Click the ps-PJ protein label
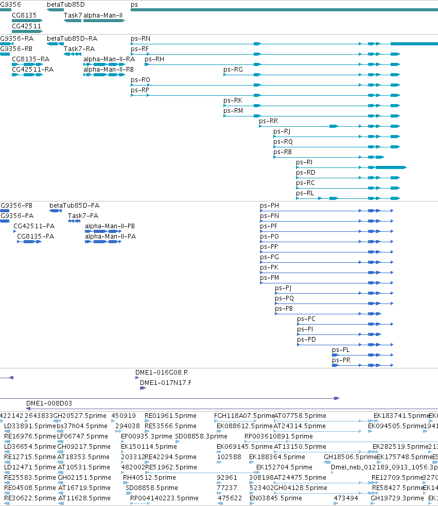 pyautogui.click(x=283, y=288)
